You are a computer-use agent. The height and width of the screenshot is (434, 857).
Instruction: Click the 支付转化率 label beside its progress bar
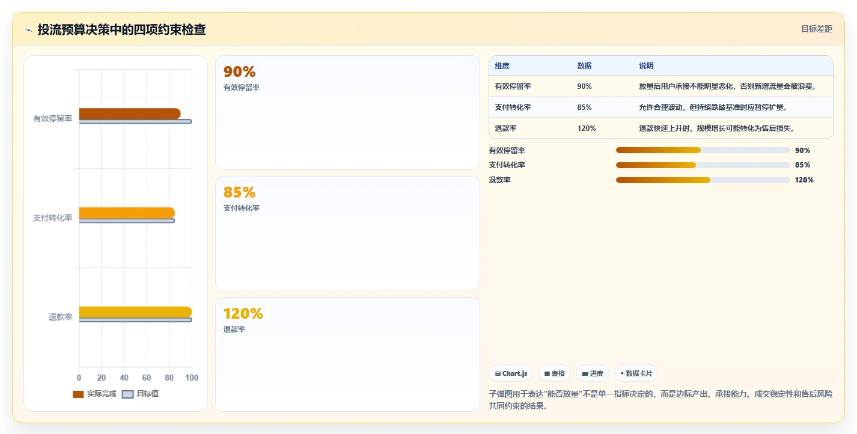pos(507,165)
